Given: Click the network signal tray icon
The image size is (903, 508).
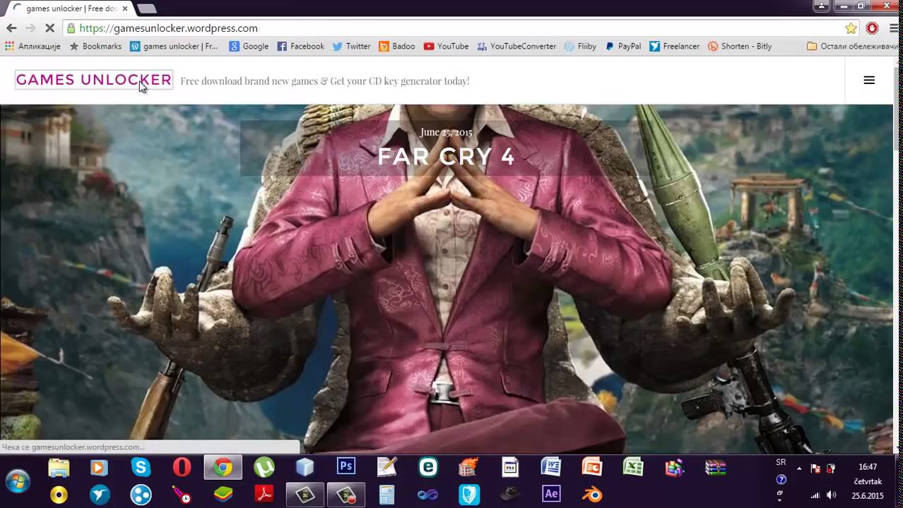Looking at the screenshot, I should (815, 495).
